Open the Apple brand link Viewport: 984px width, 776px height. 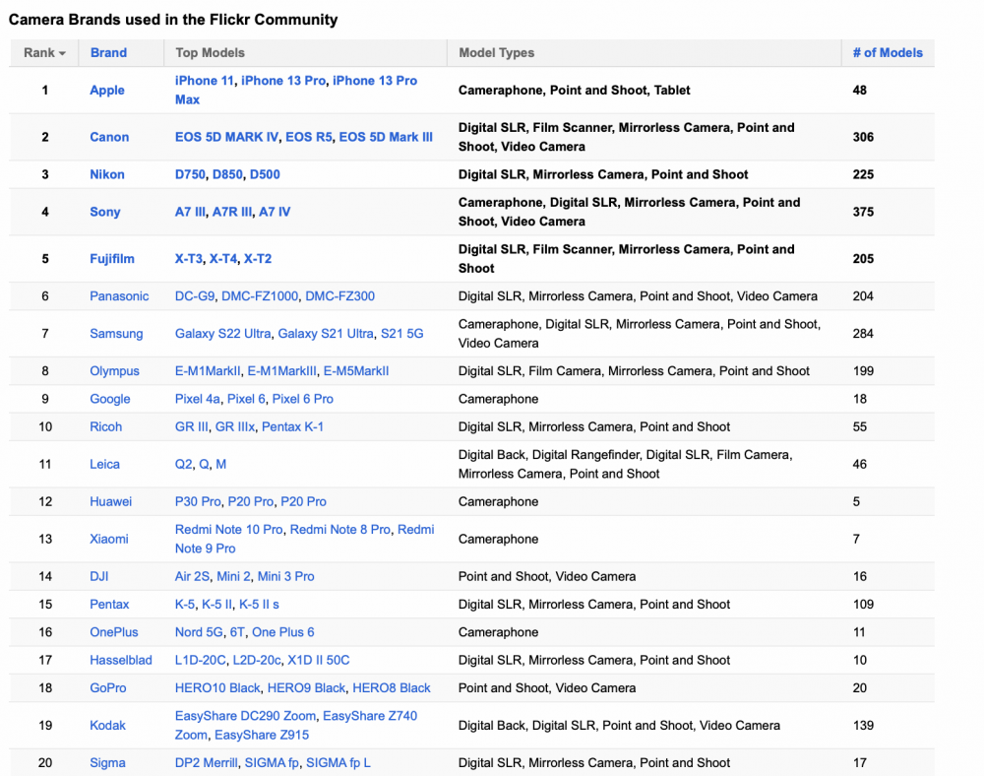(x=107, y=90)
